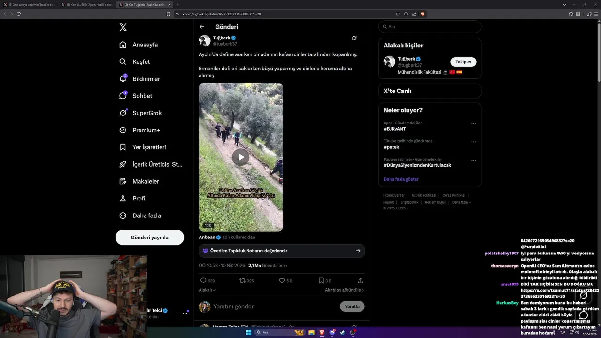Play the video in the post

coord(240,157)
